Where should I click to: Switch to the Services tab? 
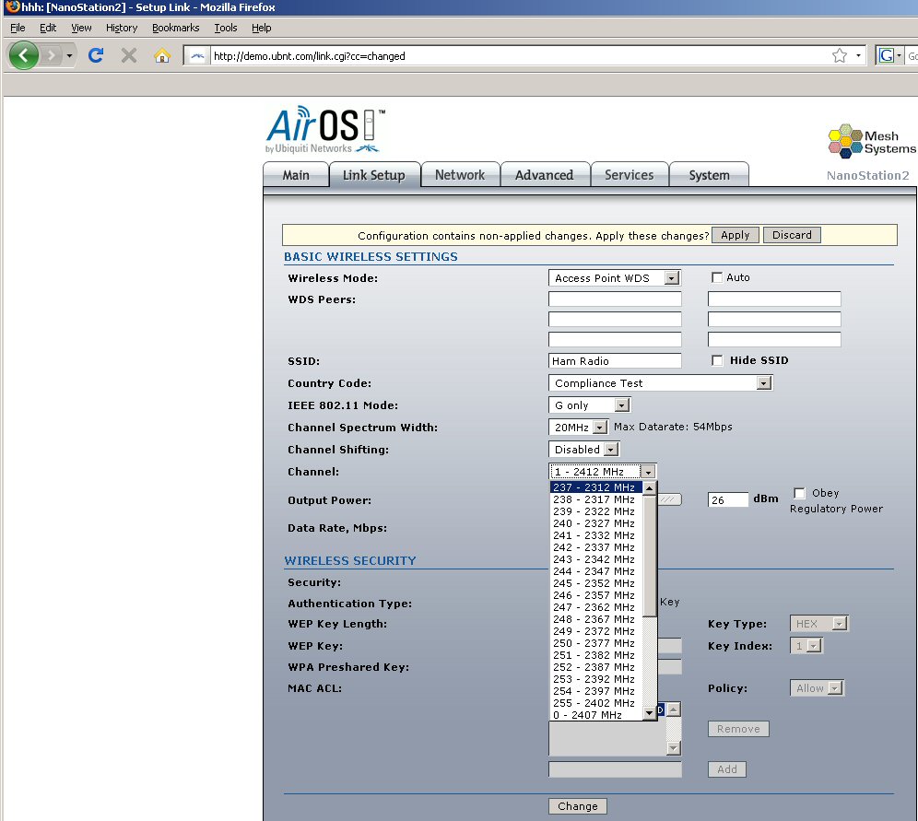[x=630, y=175]
